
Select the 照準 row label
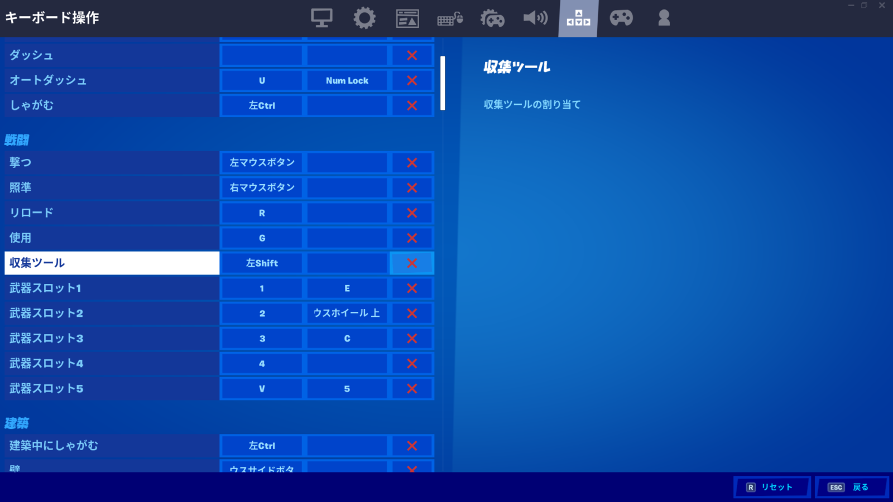click(112, 188)
